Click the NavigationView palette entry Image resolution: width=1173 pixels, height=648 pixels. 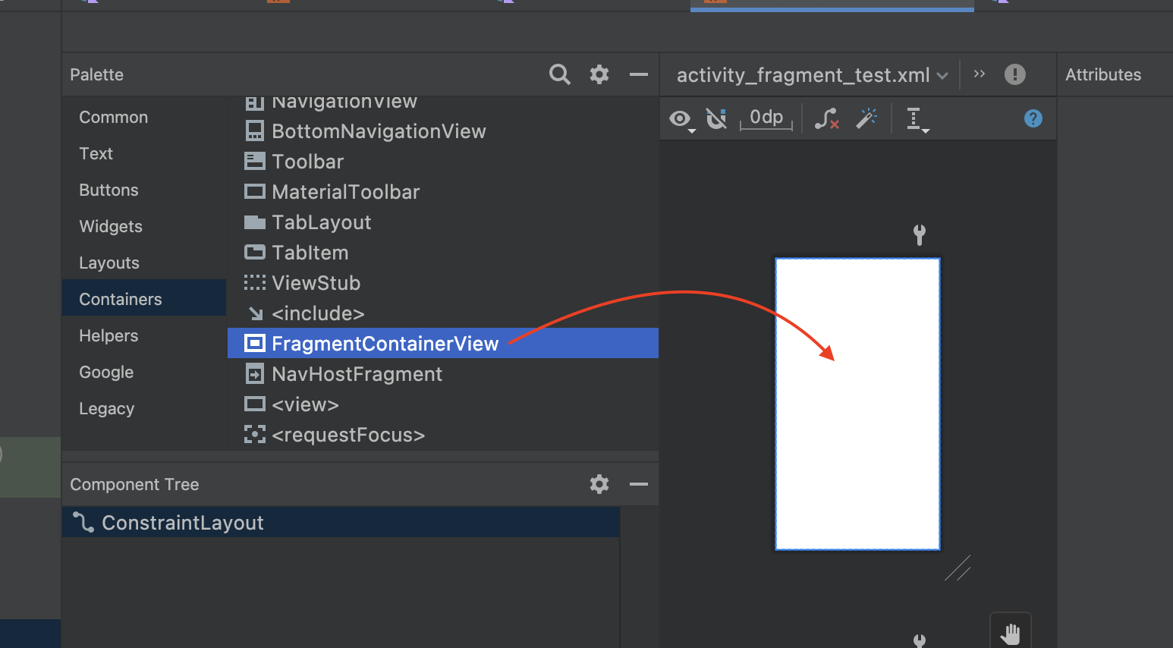(442, 104)
